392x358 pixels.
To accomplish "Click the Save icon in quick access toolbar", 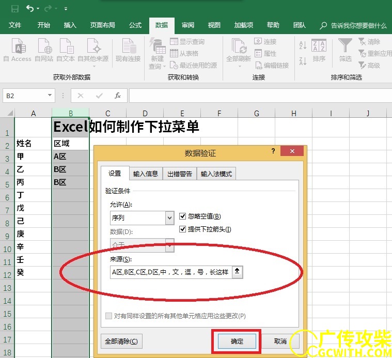I will click(x=15, y=9).
